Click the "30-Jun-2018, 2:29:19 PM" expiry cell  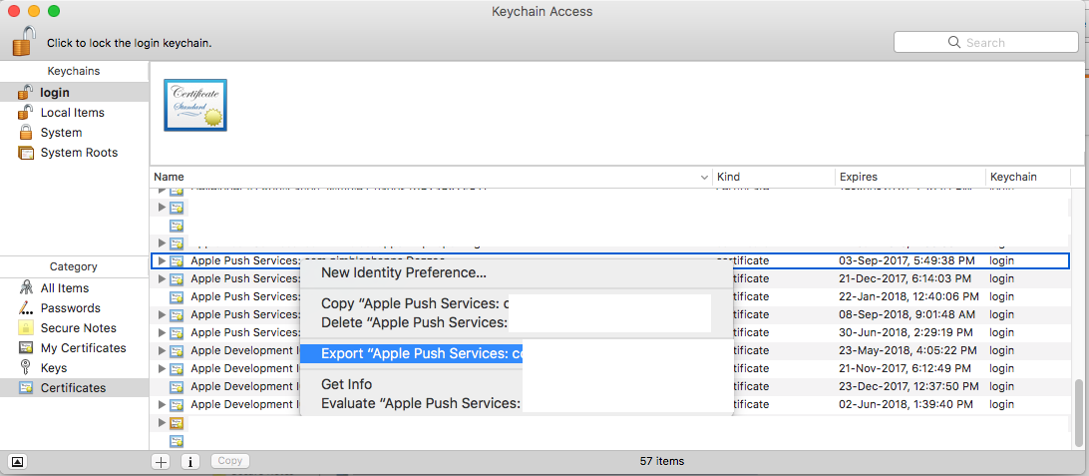click(x=905, y=333)
